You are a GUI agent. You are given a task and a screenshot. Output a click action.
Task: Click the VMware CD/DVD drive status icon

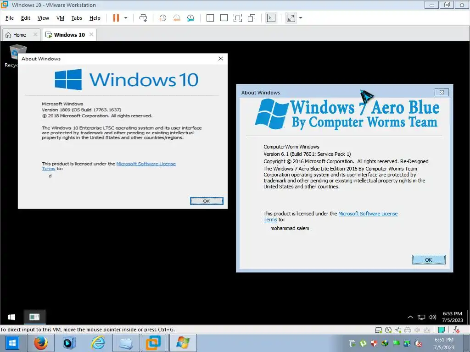pos(388,330)
